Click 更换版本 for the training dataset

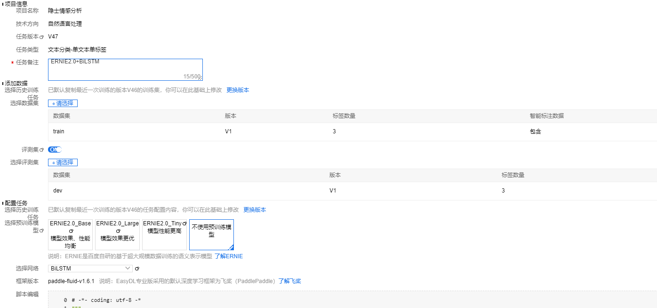238,90
